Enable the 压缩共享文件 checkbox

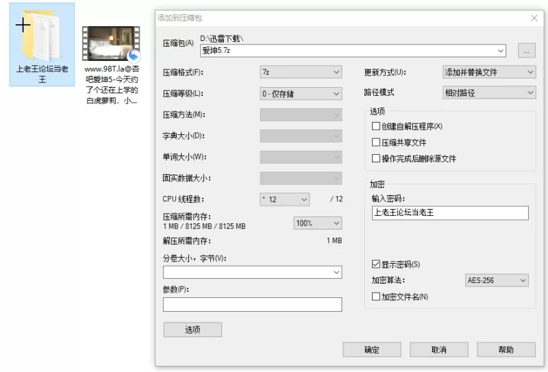click(375, 142)
